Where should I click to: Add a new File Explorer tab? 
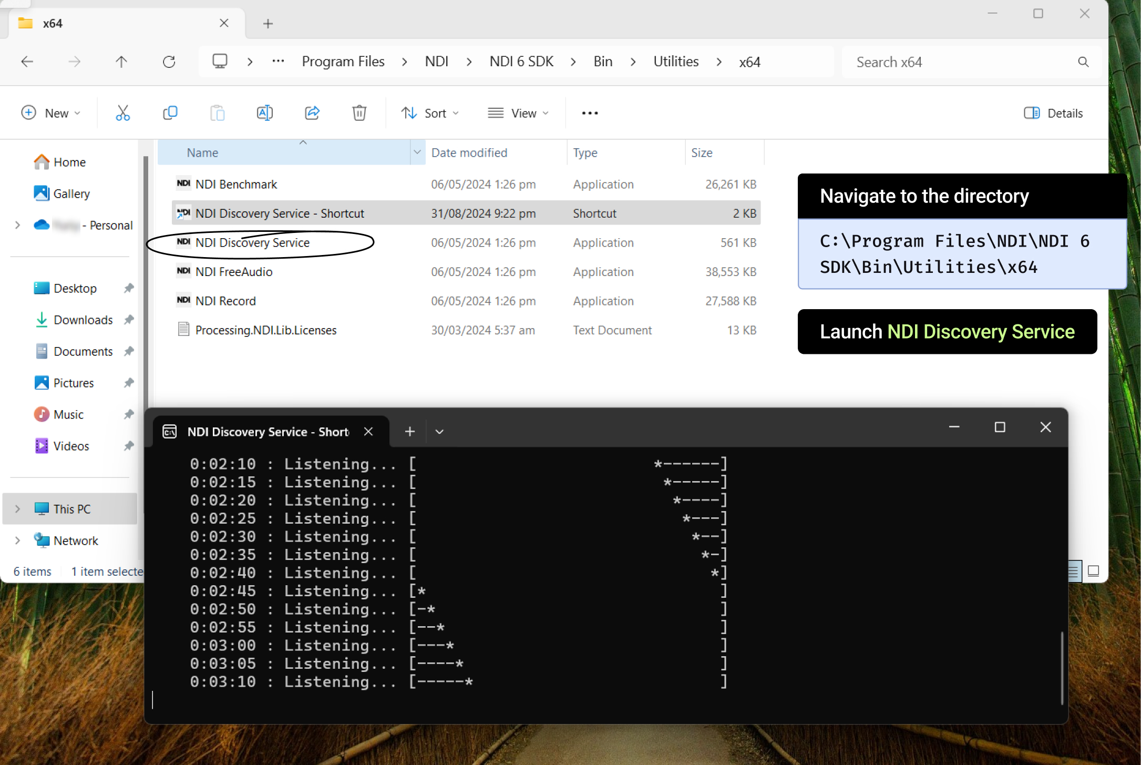pyautogui.click(x=268, y=24)
